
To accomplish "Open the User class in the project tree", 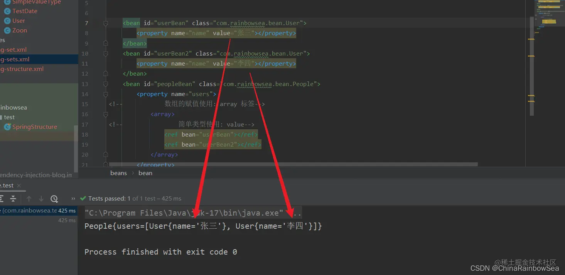I will pyautogui.click(x=19, y=21).
